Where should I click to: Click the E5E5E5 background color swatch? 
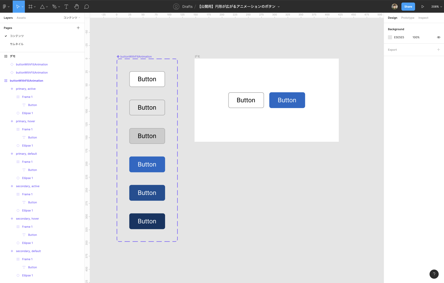[390, 37]
